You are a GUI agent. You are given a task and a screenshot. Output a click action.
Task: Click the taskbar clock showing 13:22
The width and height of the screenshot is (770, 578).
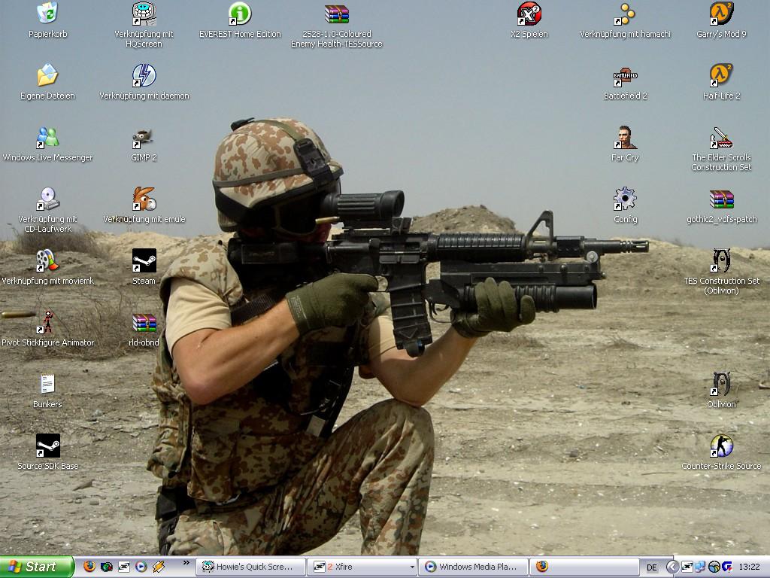click(750, 567)
